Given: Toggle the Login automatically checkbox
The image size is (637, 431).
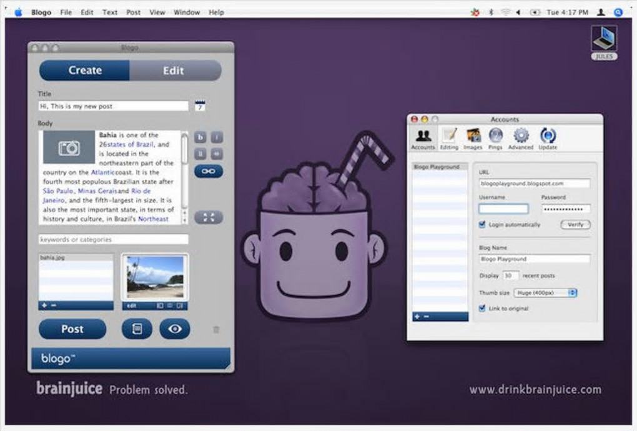Looking at the screenshot, I should (x=482, y=224).
